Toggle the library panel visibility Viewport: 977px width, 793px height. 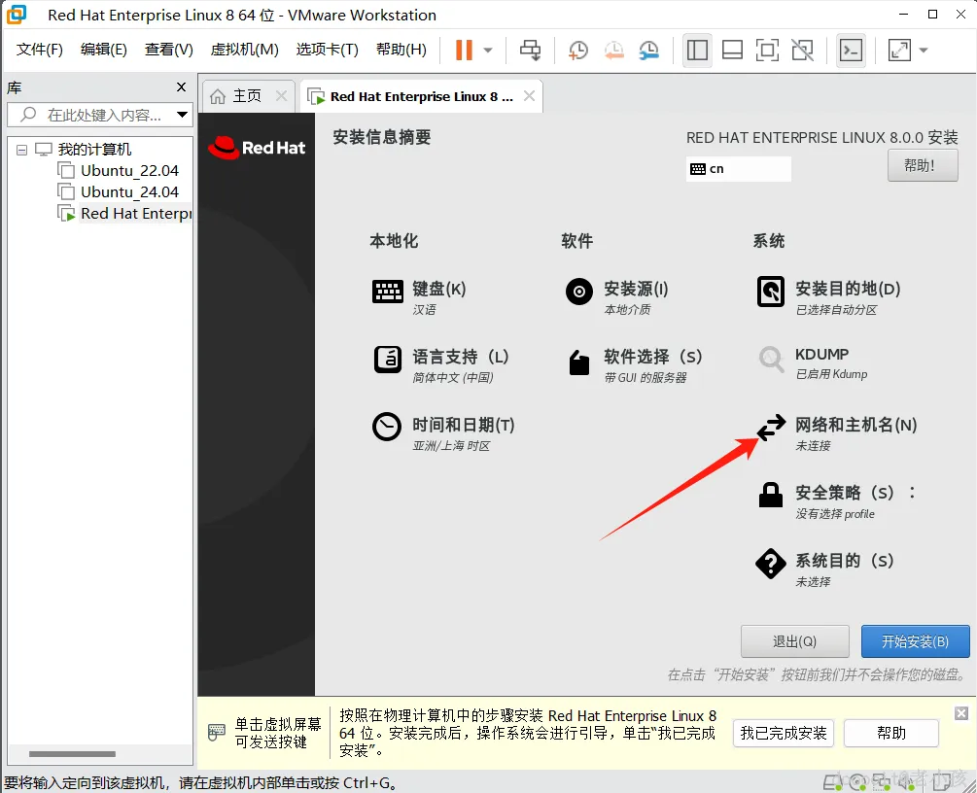697,49
